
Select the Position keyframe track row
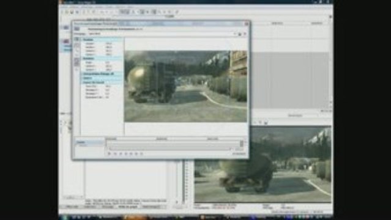click(89, 142)
